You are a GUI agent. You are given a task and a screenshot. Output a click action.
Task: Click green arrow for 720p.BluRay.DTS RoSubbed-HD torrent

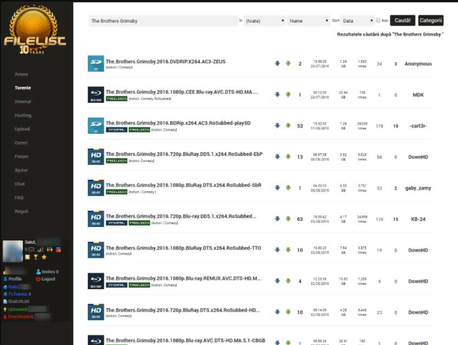[x=288, y=313]
